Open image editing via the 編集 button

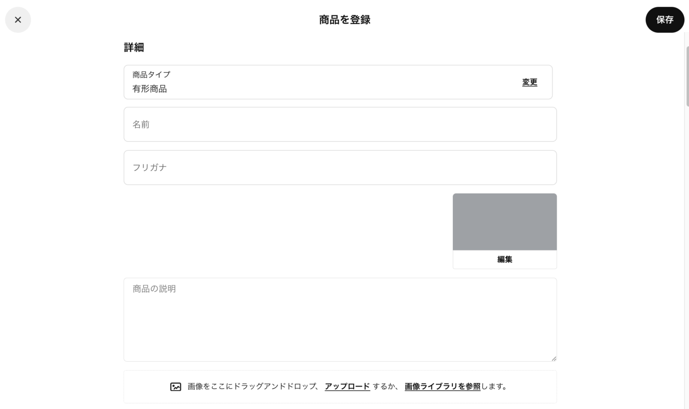pos(504,259)
